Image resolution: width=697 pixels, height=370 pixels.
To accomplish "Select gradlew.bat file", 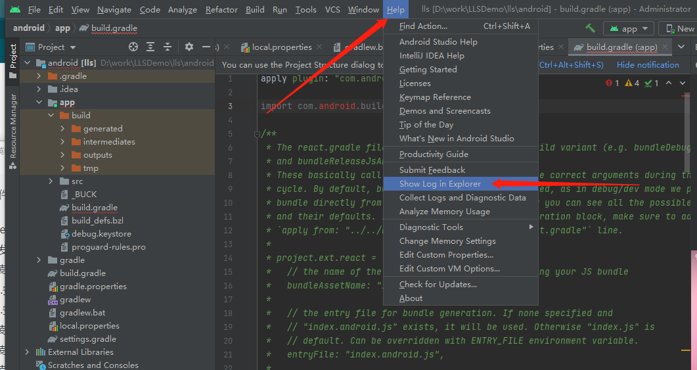I will pos(83,313).
